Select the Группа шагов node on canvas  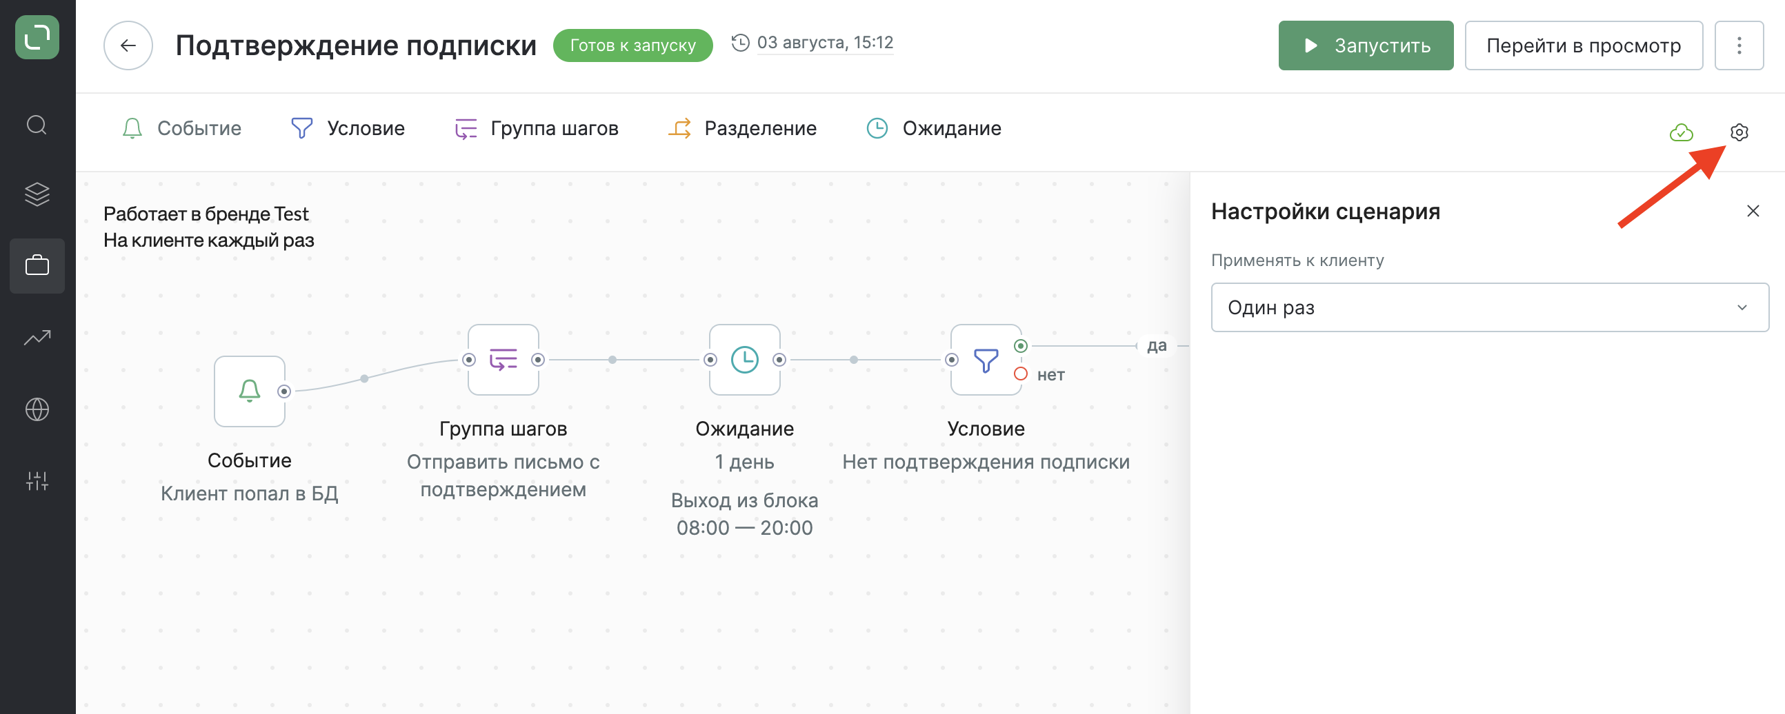coord(503,360)
